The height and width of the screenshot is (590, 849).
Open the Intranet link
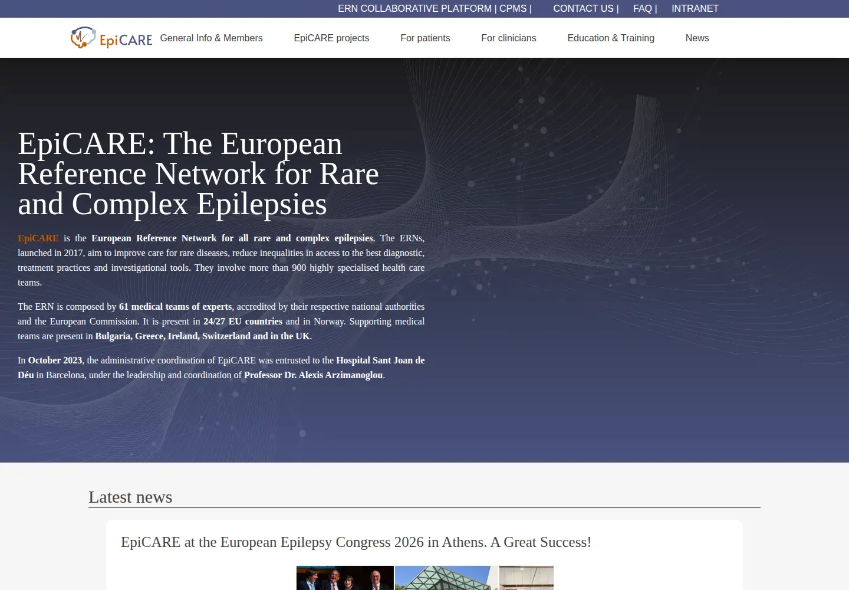695,8
